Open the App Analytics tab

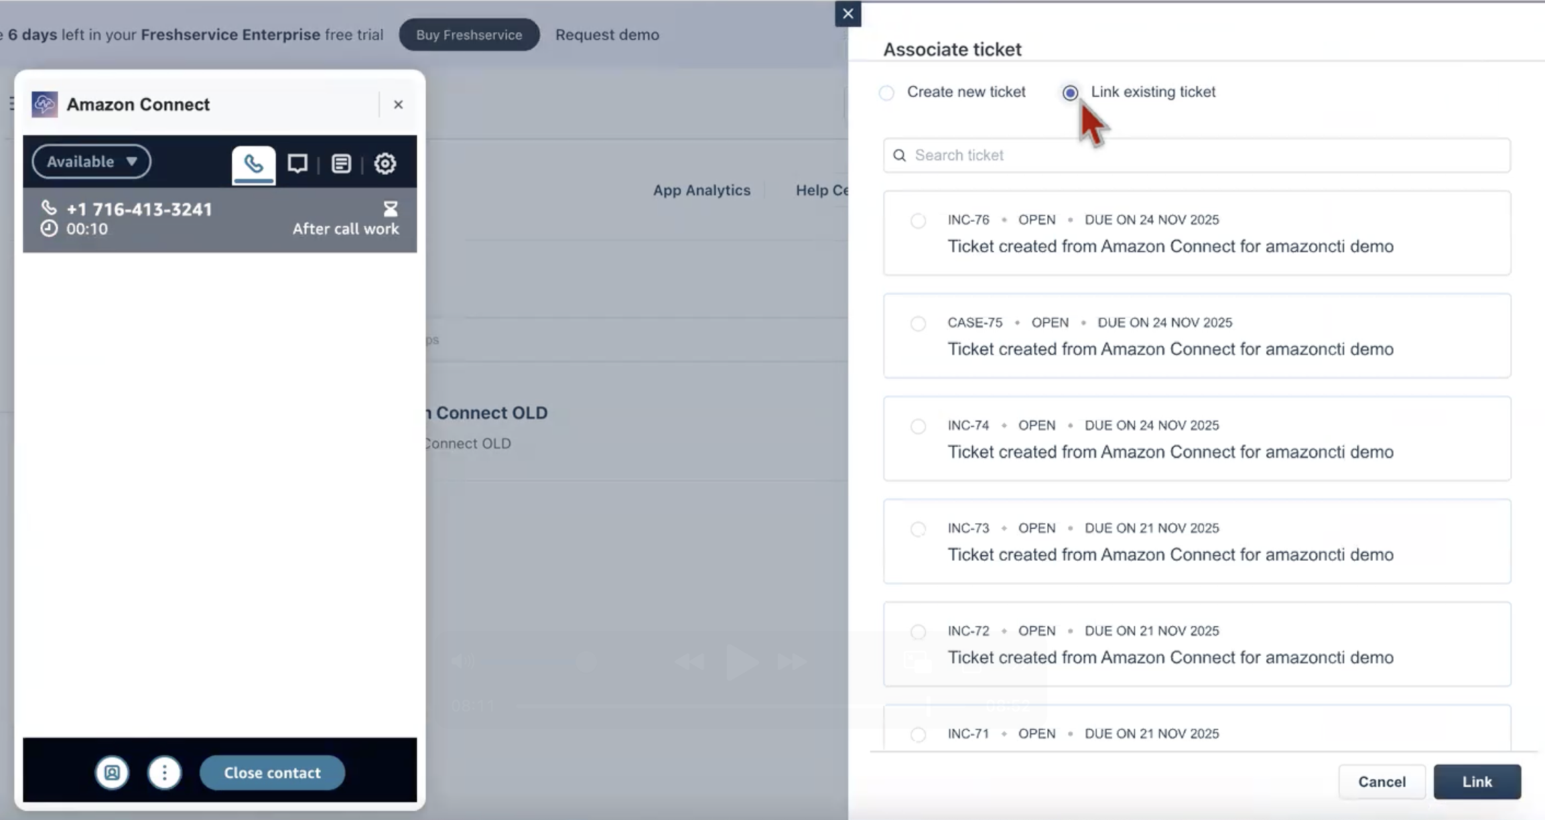pos(701,190)
